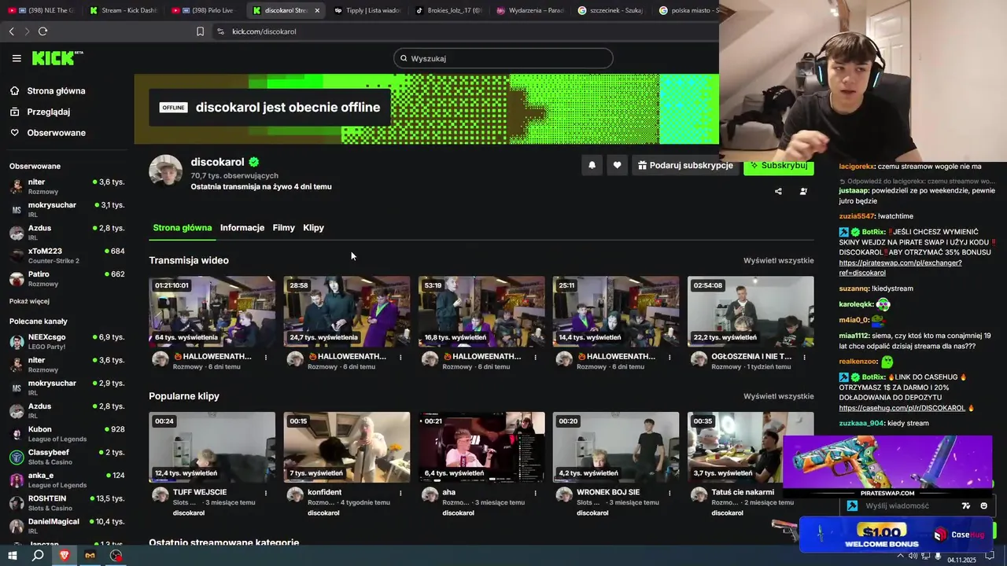The height and width of the screenshot is (566, 1007).
Task: Open options menu for aha clip
Action: 535,493
